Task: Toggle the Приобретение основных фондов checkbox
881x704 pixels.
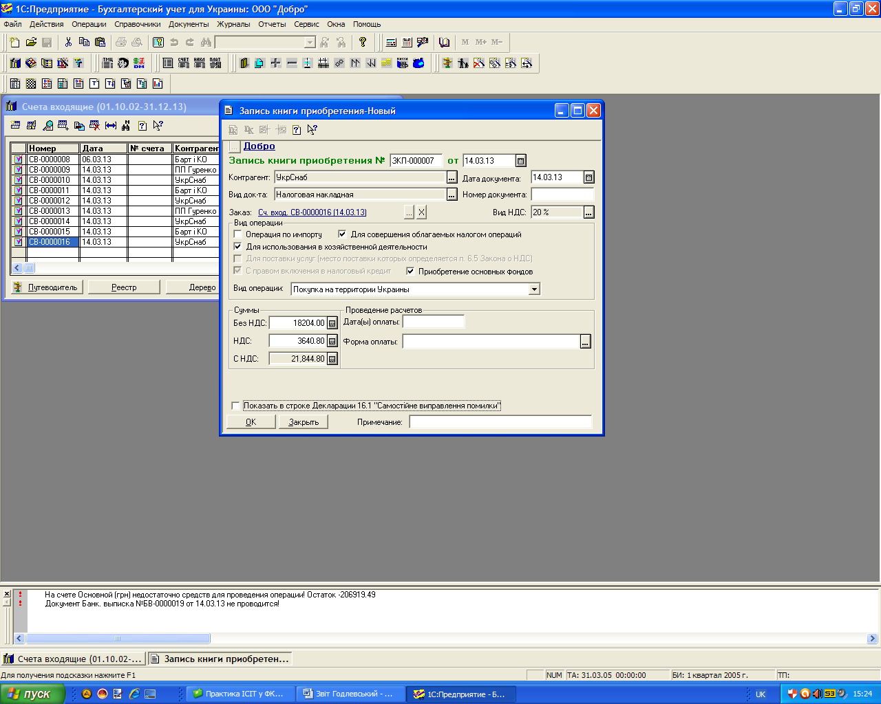Action: point(410,271)
